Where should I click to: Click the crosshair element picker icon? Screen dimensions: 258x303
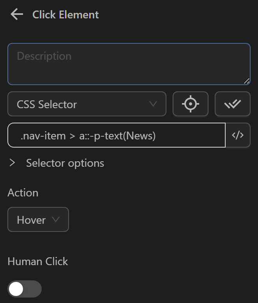191,104
